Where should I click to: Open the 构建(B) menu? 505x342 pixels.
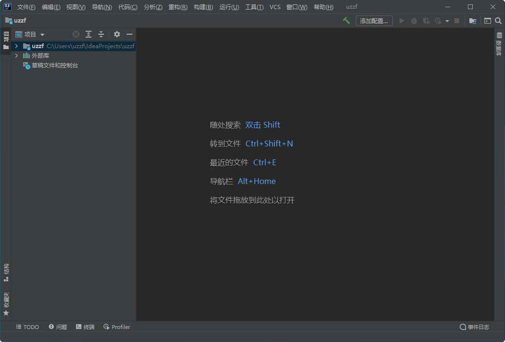(x=203, y=7)
